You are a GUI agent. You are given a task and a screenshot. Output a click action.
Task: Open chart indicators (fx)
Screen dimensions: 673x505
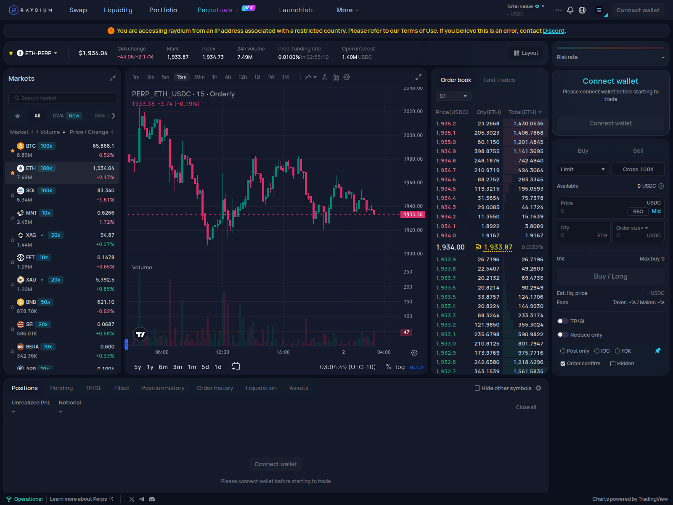click(x=325, y=77)
